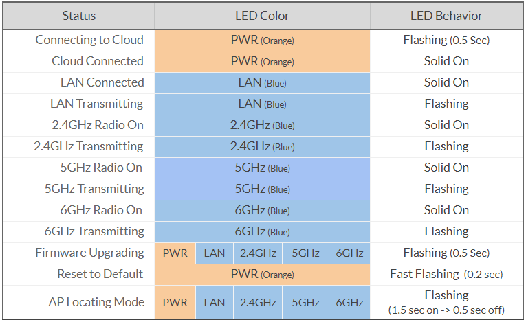
Task: Click blue LAN cell in LAN Connected row
Action: (x=262, y=82)
